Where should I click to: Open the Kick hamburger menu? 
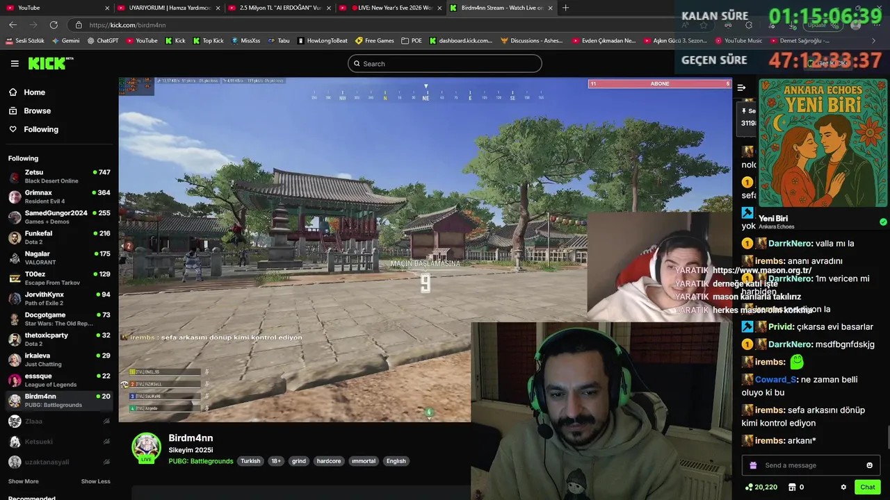(x=15, y=63)
